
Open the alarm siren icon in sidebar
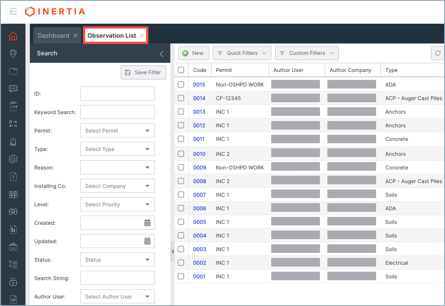(x=13, y=141)
